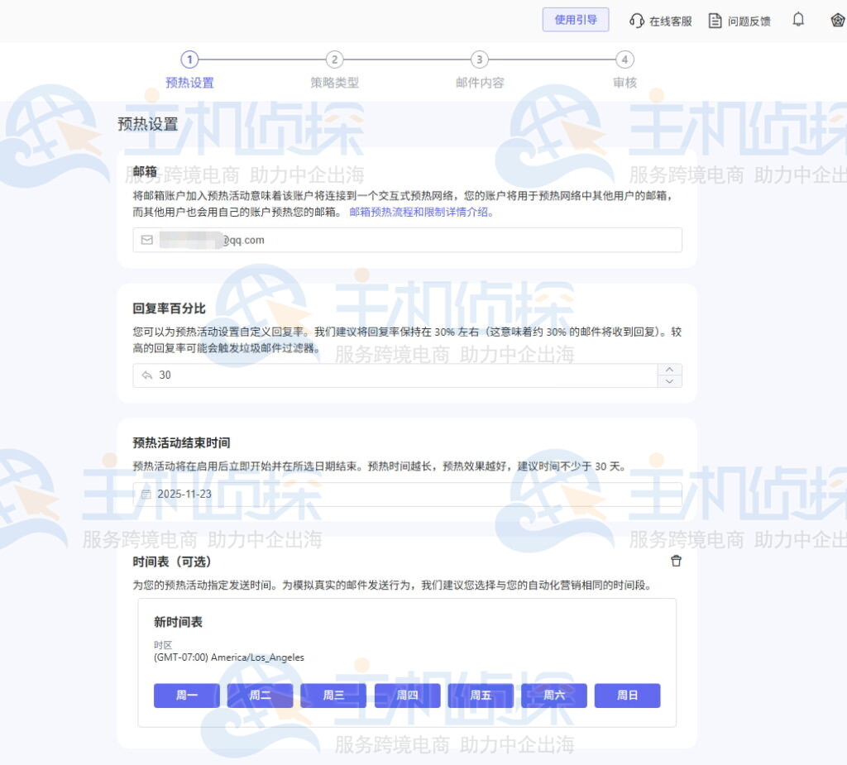Screen dimensions: 847x765
Task: Click the calendar icon in the date field
Action: tap(146, 494)
